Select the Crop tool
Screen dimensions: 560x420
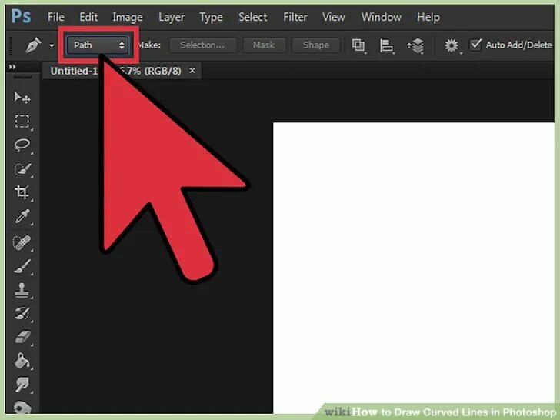22,192
